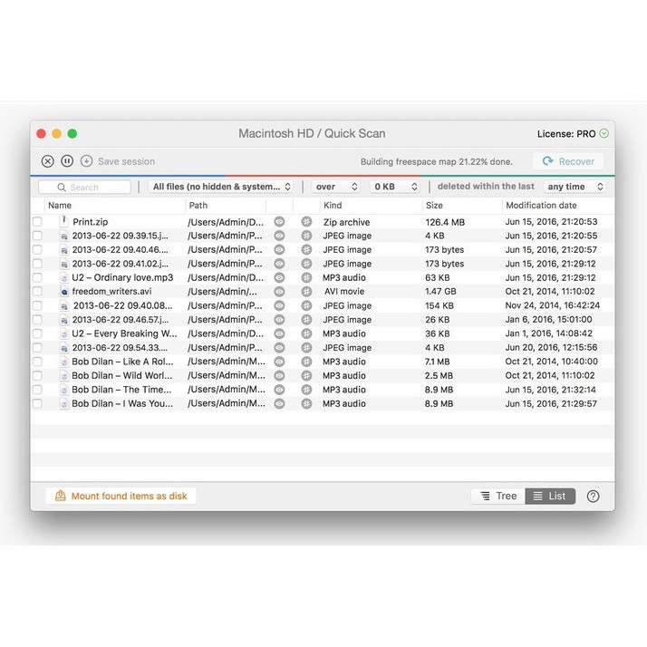The width and height of the screenshot is (647, 647).
Task: Open the 'any time' deletion date dropdown
Action: point(575,187)
